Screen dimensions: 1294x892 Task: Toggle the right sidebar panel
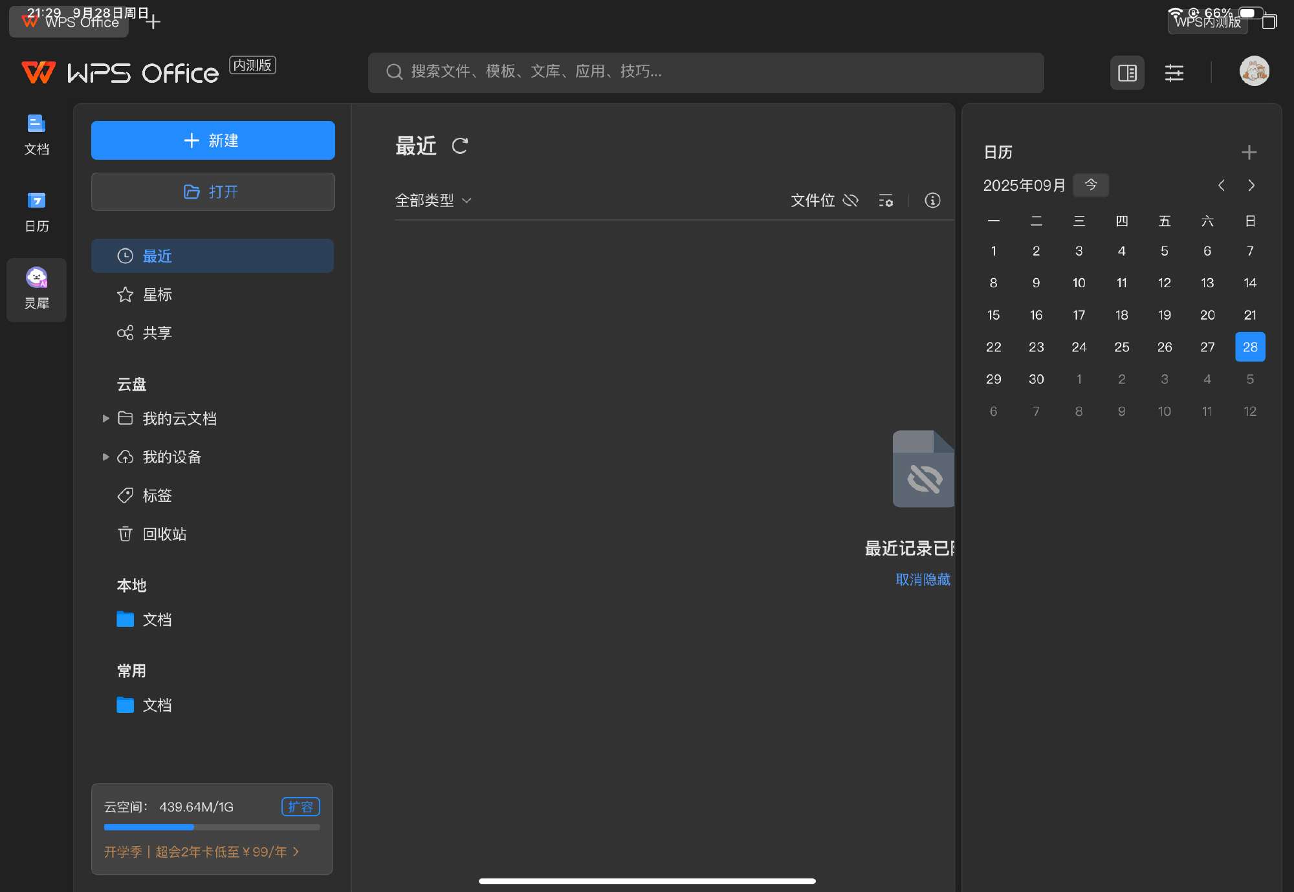tap(1127, 72)
